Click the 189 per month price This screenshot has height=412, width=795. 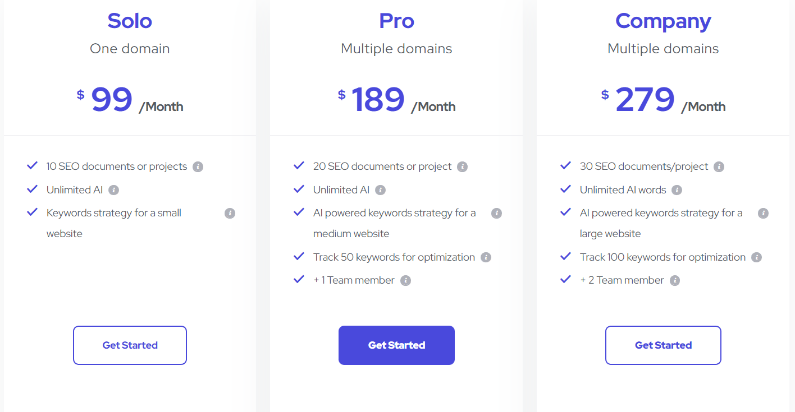coord(396,100)
